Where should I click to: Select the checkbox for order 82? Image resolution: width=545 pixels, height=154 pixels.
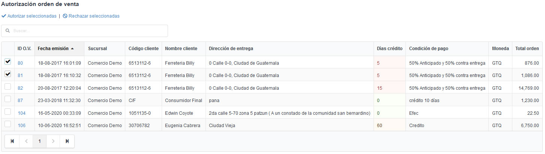[x=8, y=87]
